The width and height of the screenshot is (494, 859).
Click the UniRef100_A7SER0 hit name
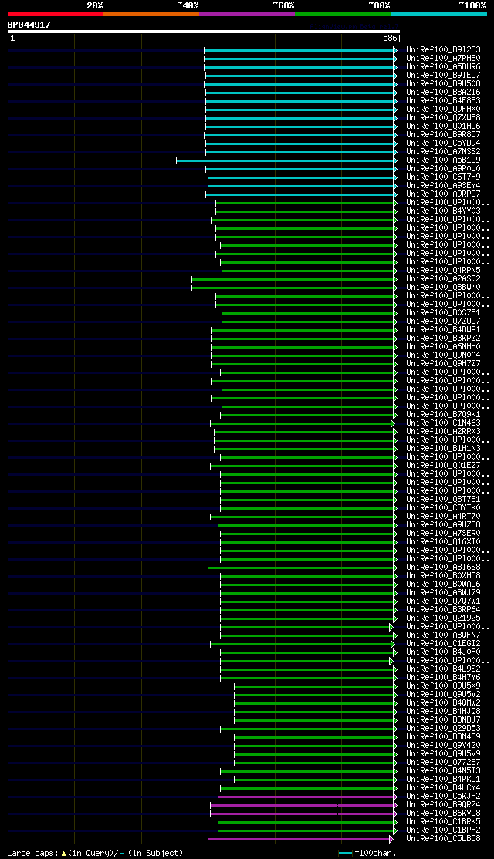click(x=443, y=534)
